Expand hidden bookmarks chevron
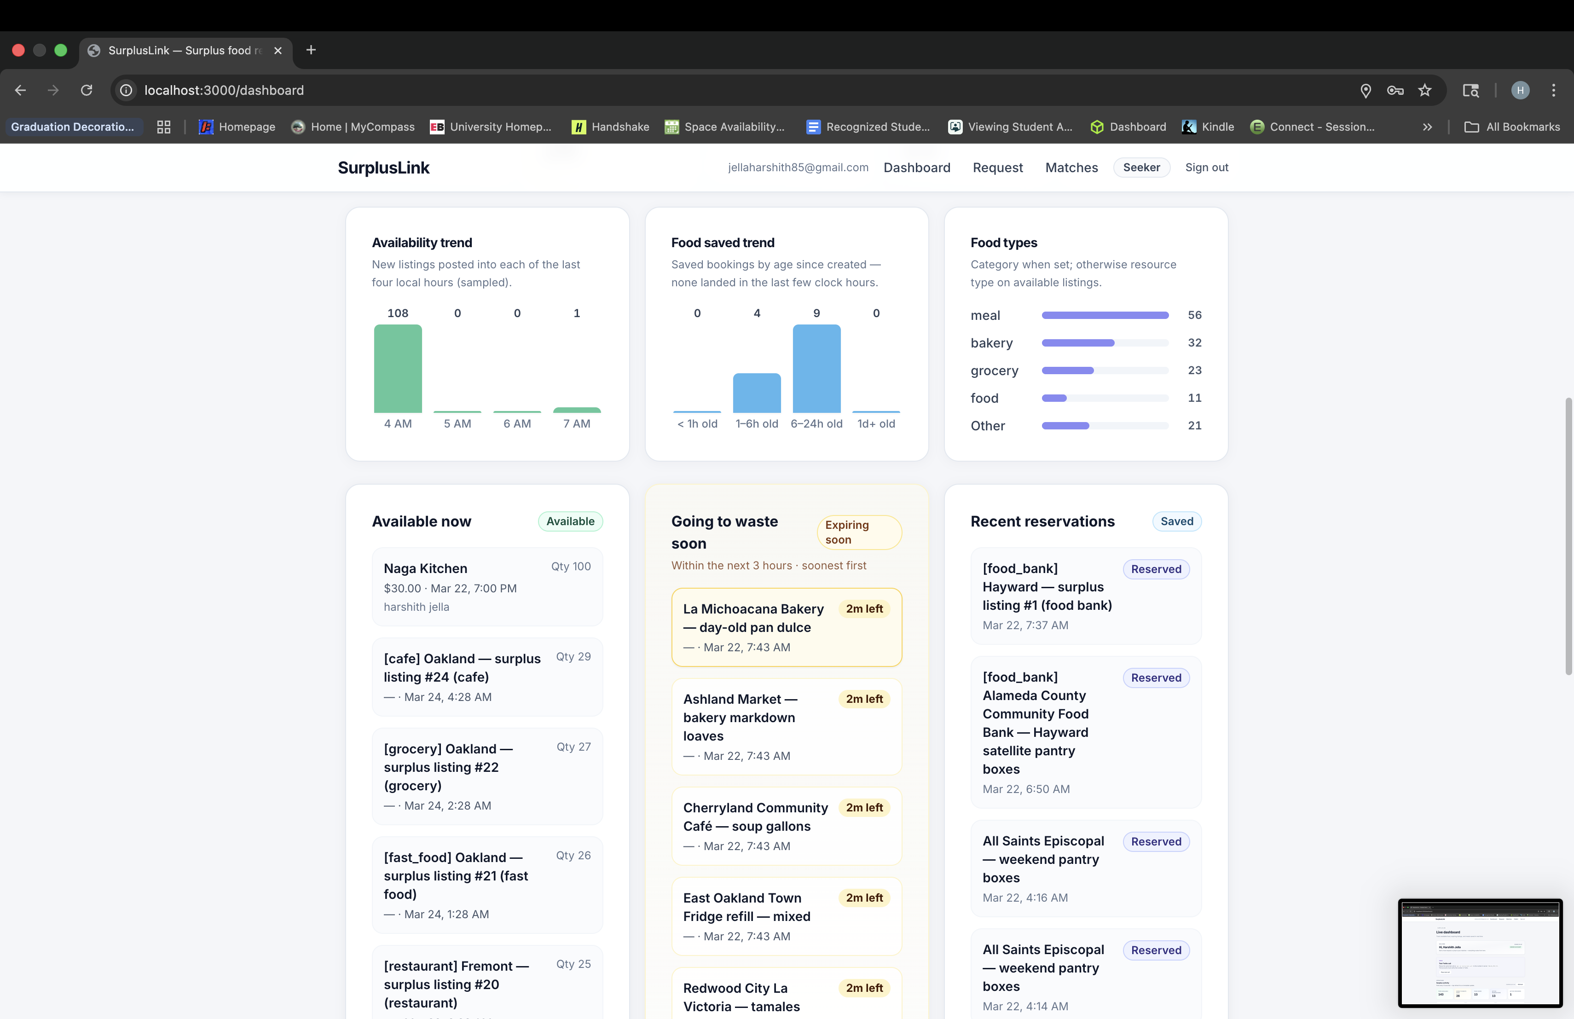The image size is (1574, 1019). click(x=1427, y=127)
